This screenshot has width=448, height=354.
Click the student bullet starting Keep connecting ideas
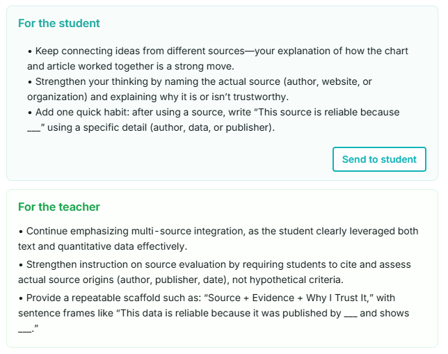click(218, 58)
